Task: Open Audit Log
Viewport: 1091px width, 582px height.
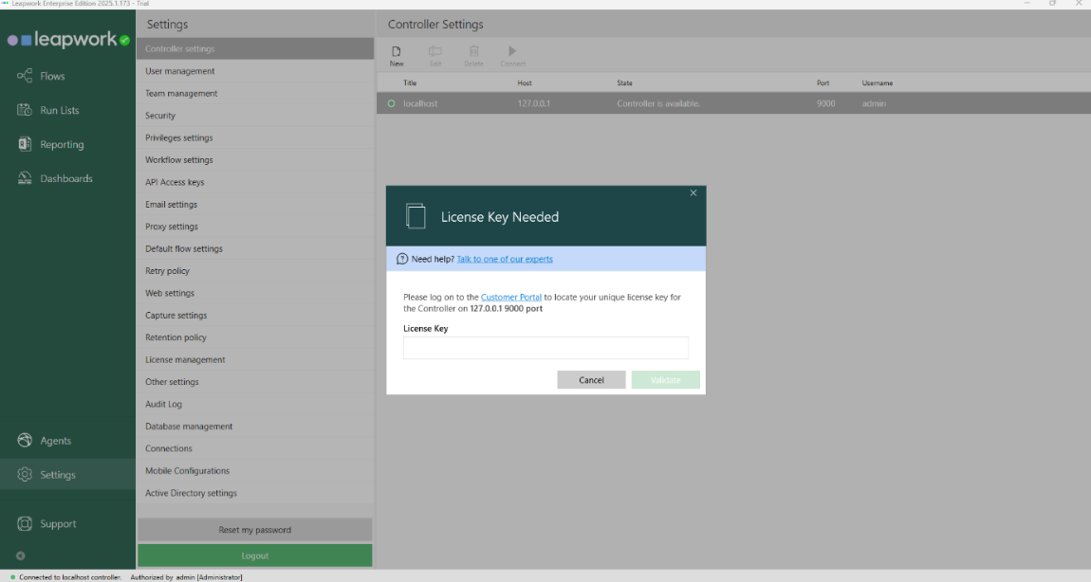Action: [254, 404]
